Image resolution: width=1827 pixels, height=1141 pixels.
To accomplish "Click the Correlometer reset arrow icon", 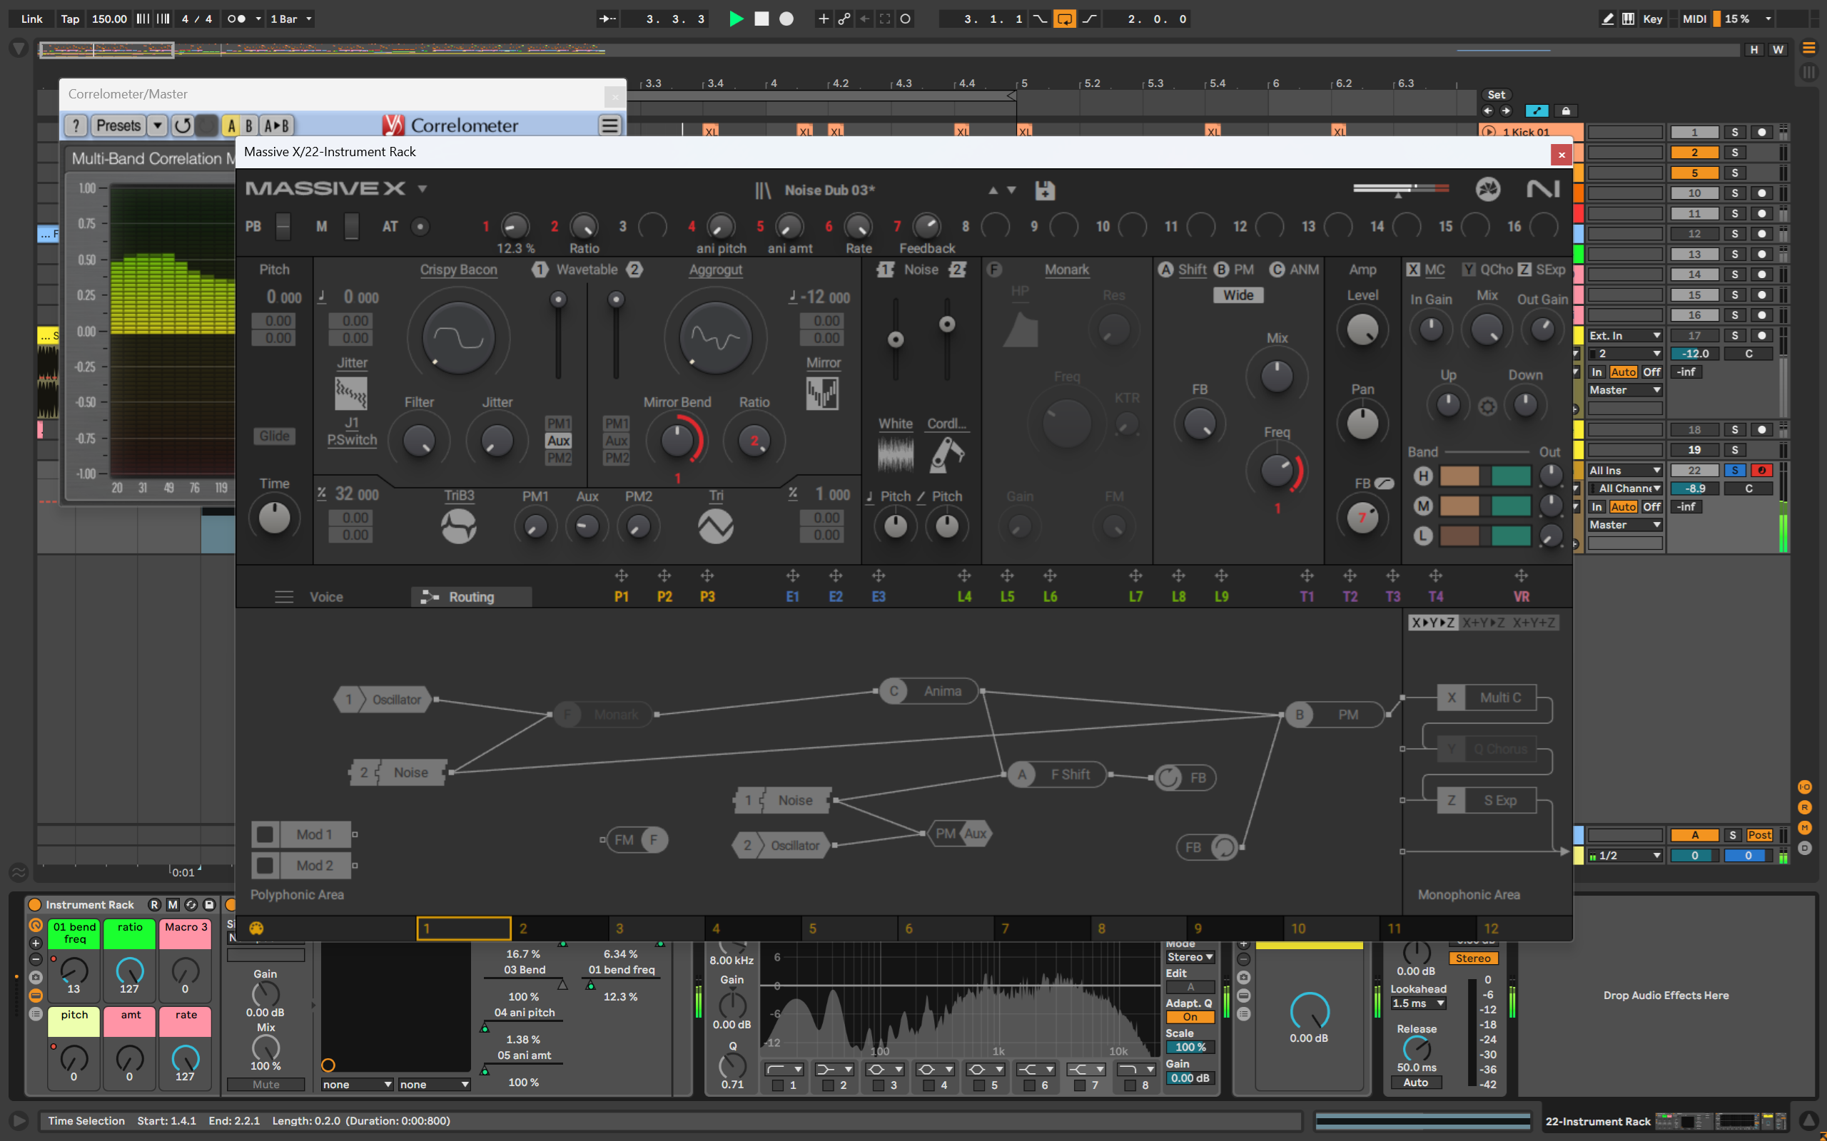I will tap(183, 126).
